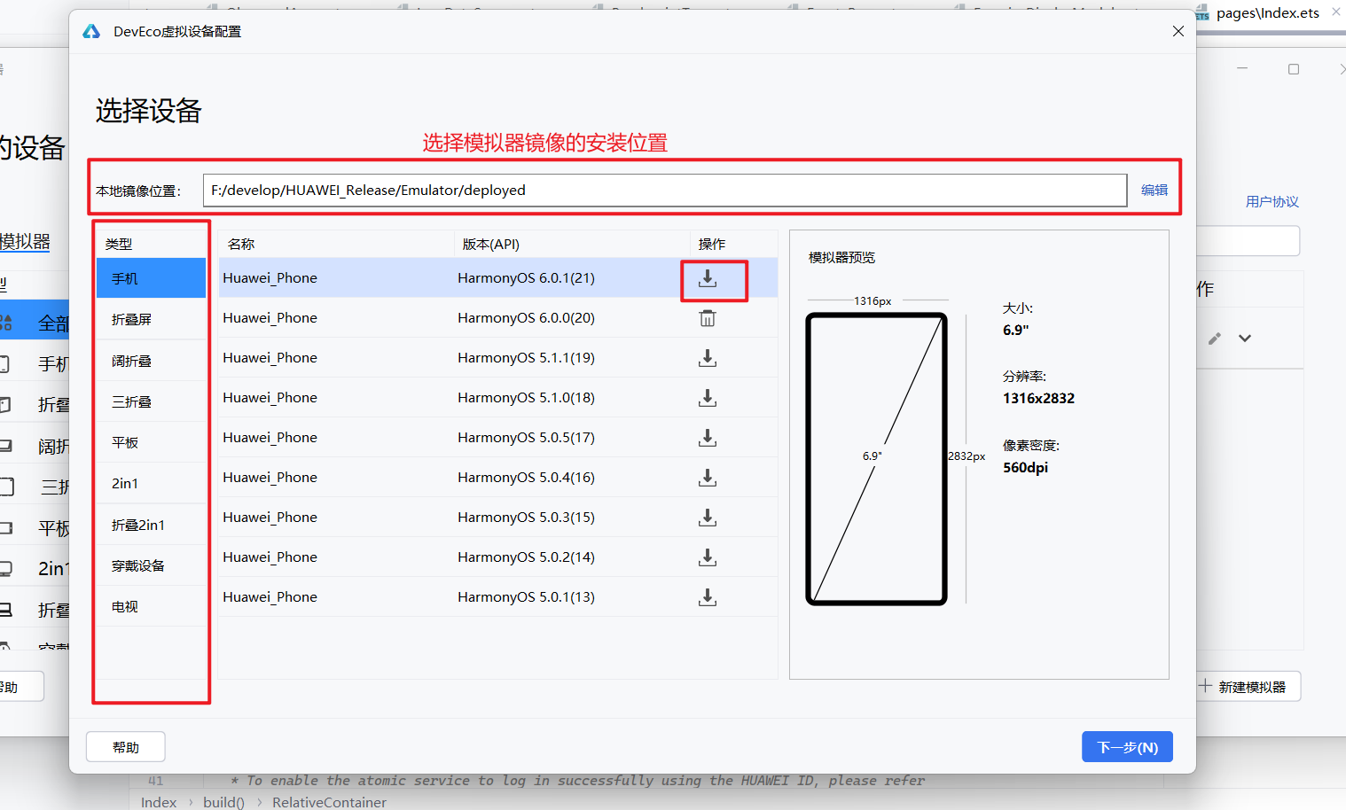Select 平板 device type
The image size is (1346, 810).
click(151, 442)
